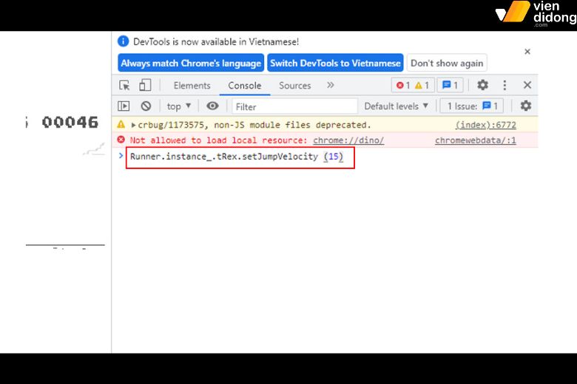
Task: Click Switch DevTools to Vietnamese
Action: tap(335, 64)
